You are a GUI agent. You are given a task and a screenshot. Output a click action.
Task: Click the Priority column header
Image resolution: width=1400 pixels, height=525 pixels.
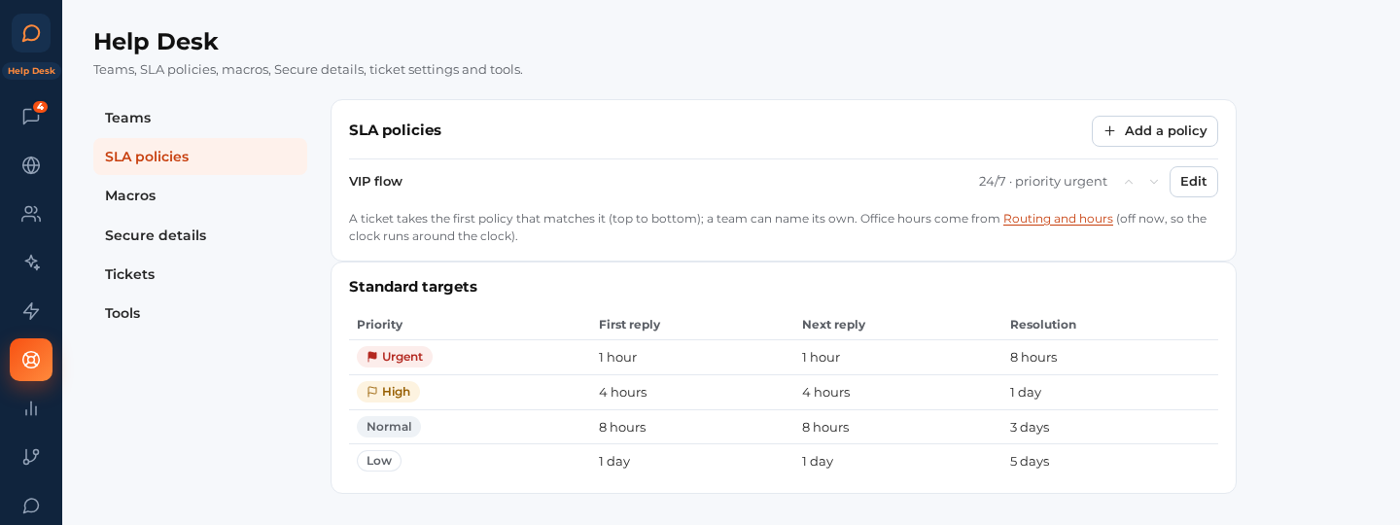click(379, 325)
